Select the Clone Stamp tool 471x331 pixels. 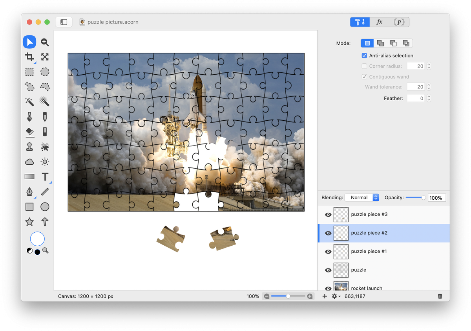pyautogui.click(x=29, y=147)
